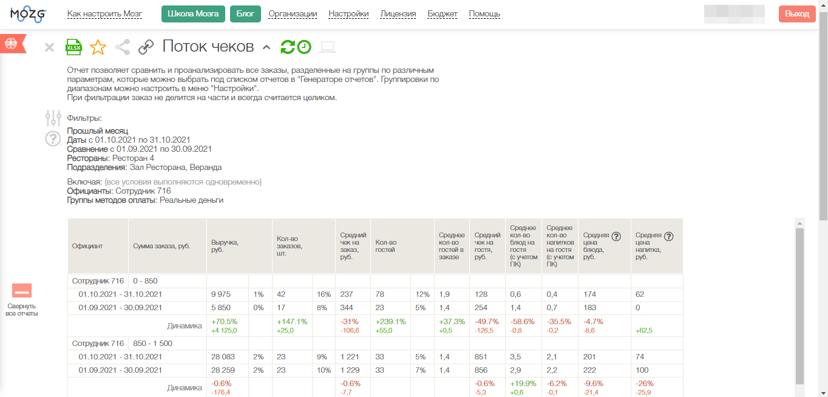The height and width of the screenshot is (397, 828).
Task: Click the red brain bookmark icon
Action: click(x=12, y=43)
